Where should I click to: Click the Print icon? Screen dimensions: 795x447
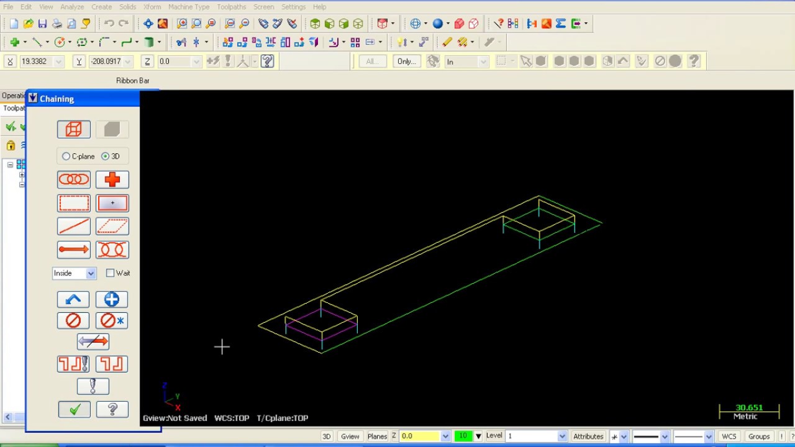57,24
